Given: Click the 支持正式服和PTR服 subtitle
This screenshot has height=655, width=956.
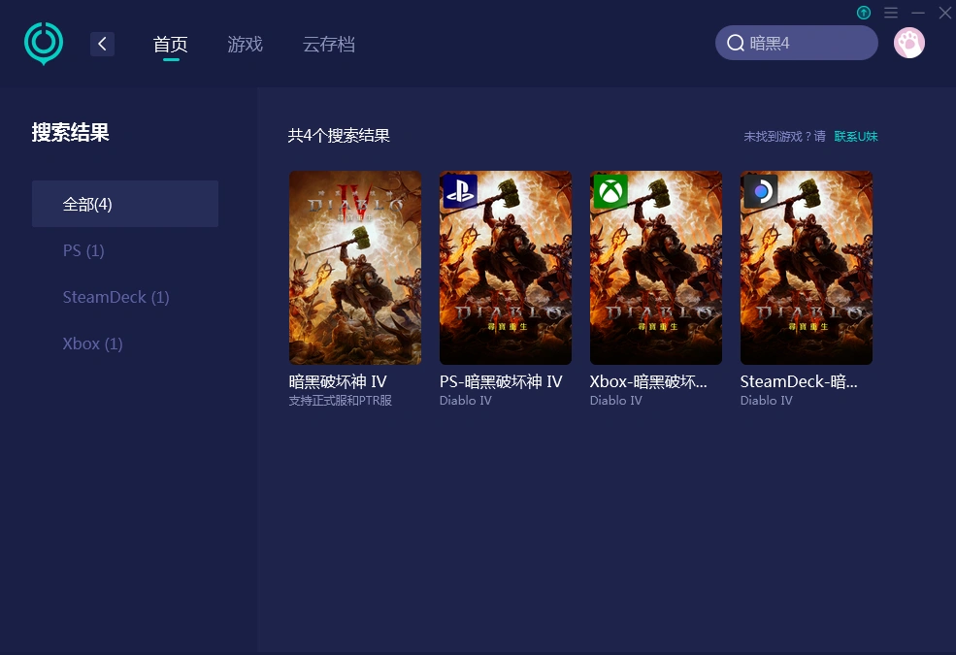Looking at the screenshot, I should click(x=341, y=401).
